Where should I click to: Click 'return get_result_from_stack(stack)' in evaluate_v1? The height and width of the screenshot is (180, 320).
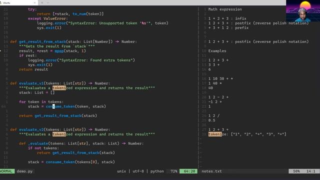click(x=58, y=115)
